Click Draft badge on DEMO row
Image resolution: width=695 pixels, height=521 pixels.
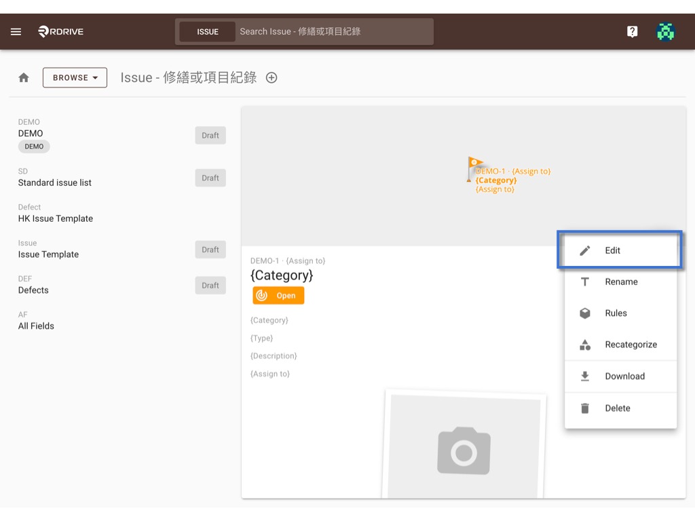coord(210,135)
